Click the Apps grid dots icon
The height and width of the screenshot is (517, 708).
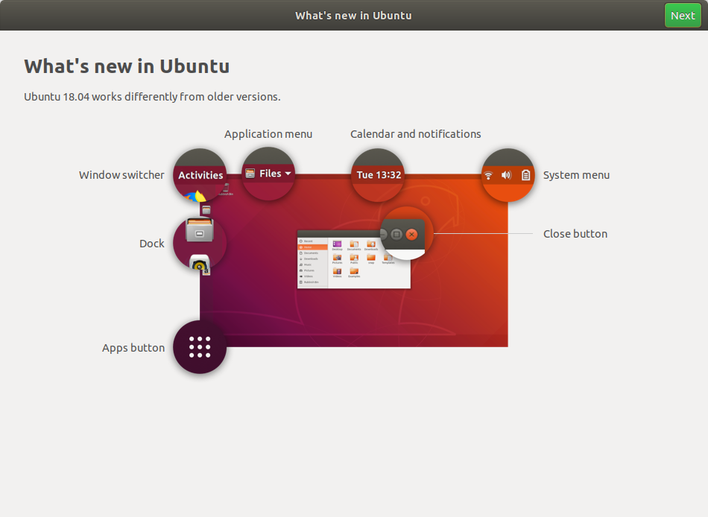click(200, 346)
